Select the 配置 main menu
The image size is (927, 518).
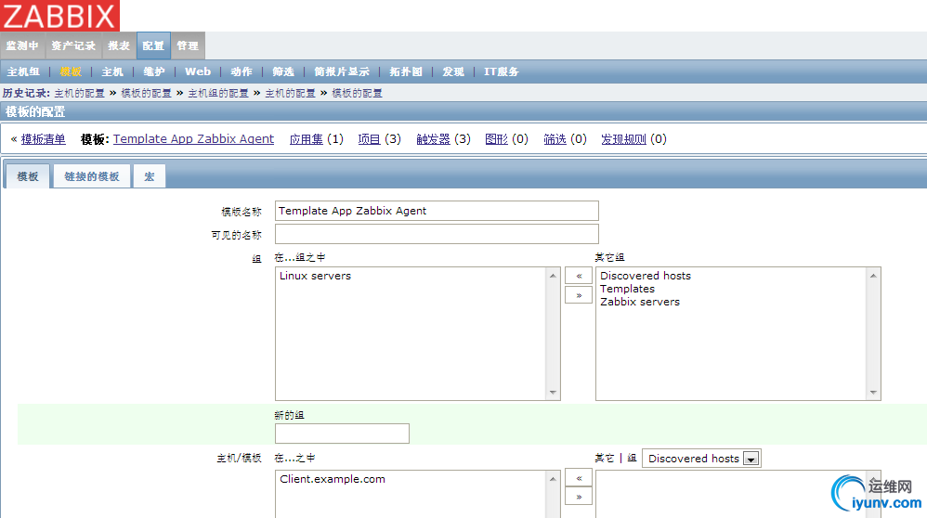[153, 45]
